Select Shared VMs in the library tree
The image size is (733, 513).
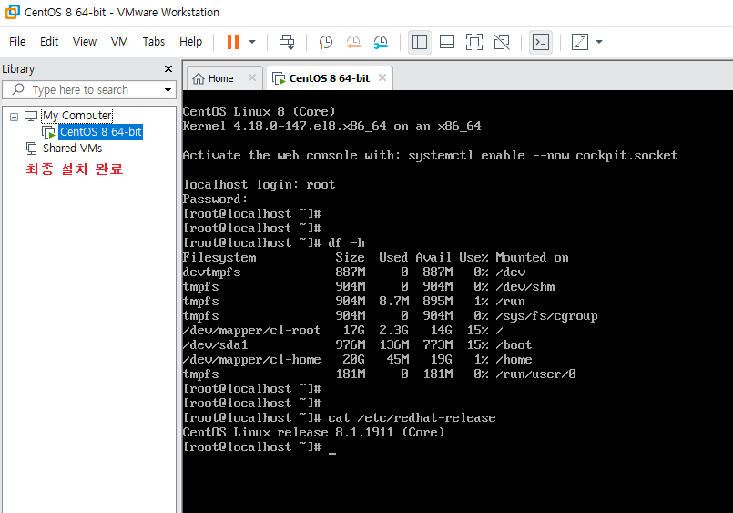point(73,149)
